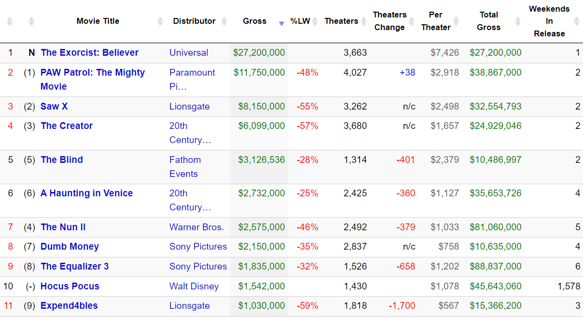Sort by the Movie Title column

[x=98, y=21]
